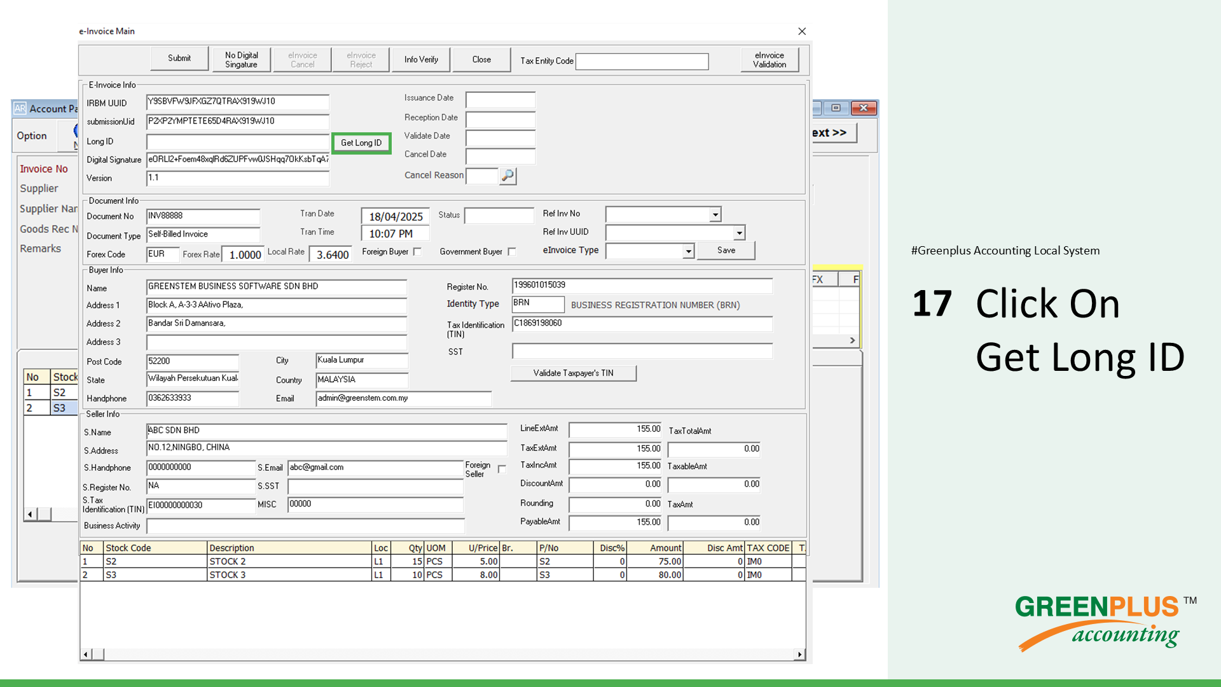The height and width of the screenshot is (687, 1221).
Task: Click the S.Email field
Action: (375, 468)
